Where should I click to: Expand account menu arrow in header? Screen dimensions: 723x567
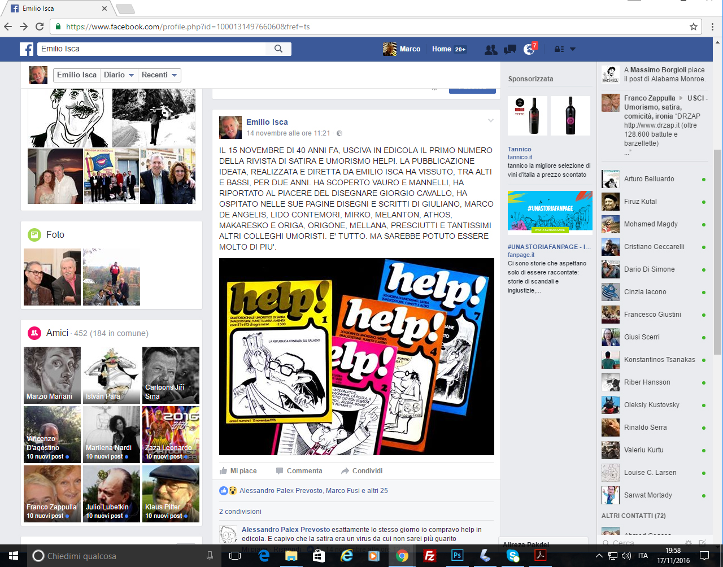pyautogui.click(x=572, y=49)
